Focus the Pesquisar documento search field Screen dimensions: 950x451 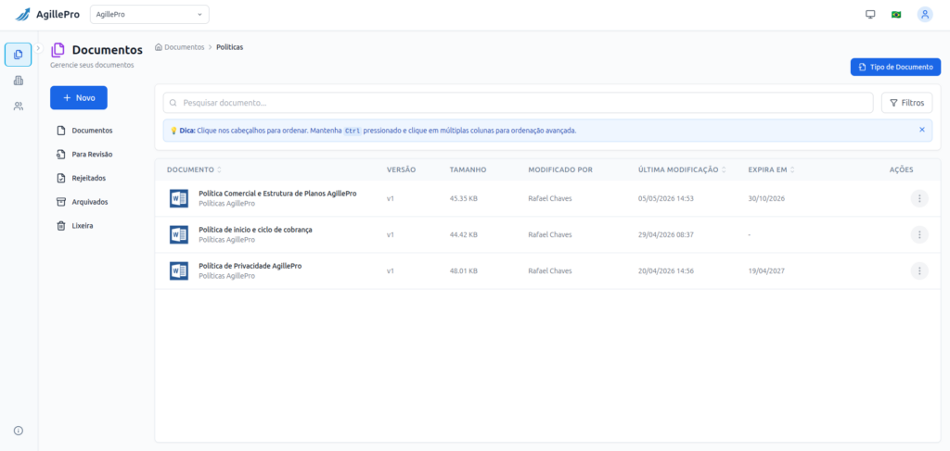(518, 103)
